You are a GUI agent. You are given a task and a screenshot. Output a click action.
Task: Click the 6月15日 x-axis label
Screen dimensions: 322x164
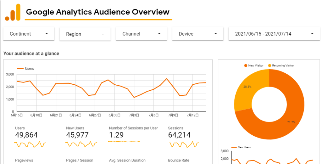pos(17,115)
